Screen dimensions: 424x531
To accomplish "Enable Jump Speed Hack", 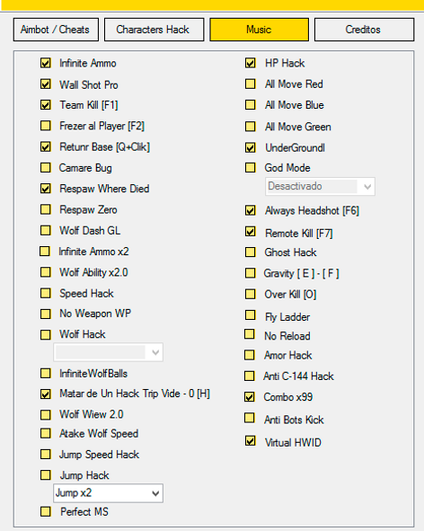I will point(46,454).
